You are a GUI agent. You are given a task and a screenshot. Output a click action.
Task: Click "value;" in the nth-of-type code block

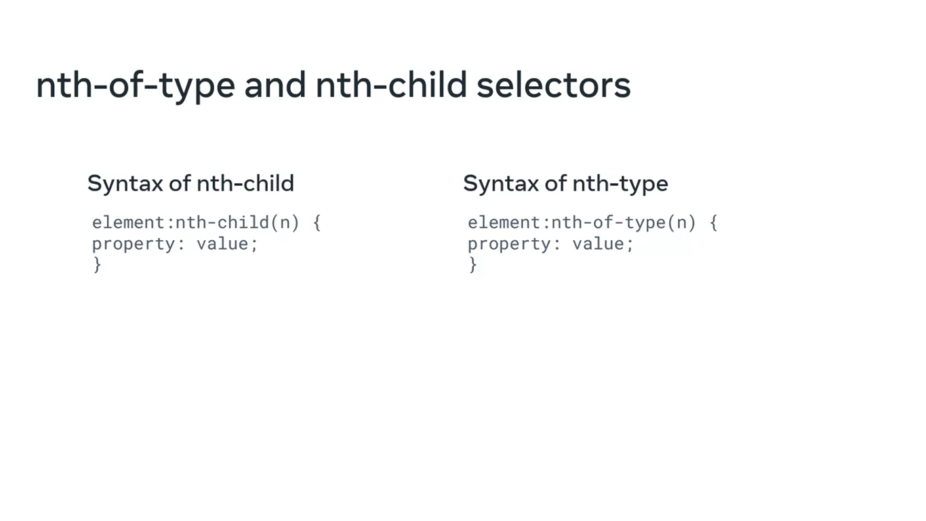(603, 244)
